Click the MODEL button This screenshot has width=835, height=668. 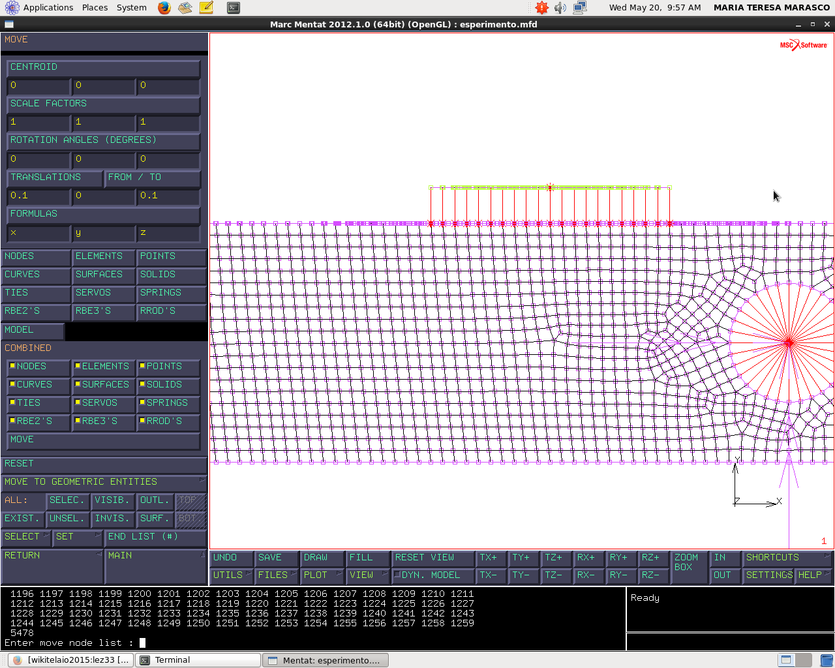pos(33,330)
